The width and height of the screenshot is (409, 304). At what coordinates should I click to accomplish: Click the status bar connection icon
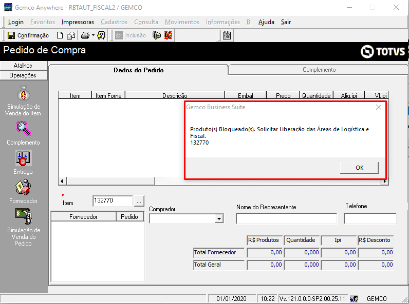(x=354, y=298)
